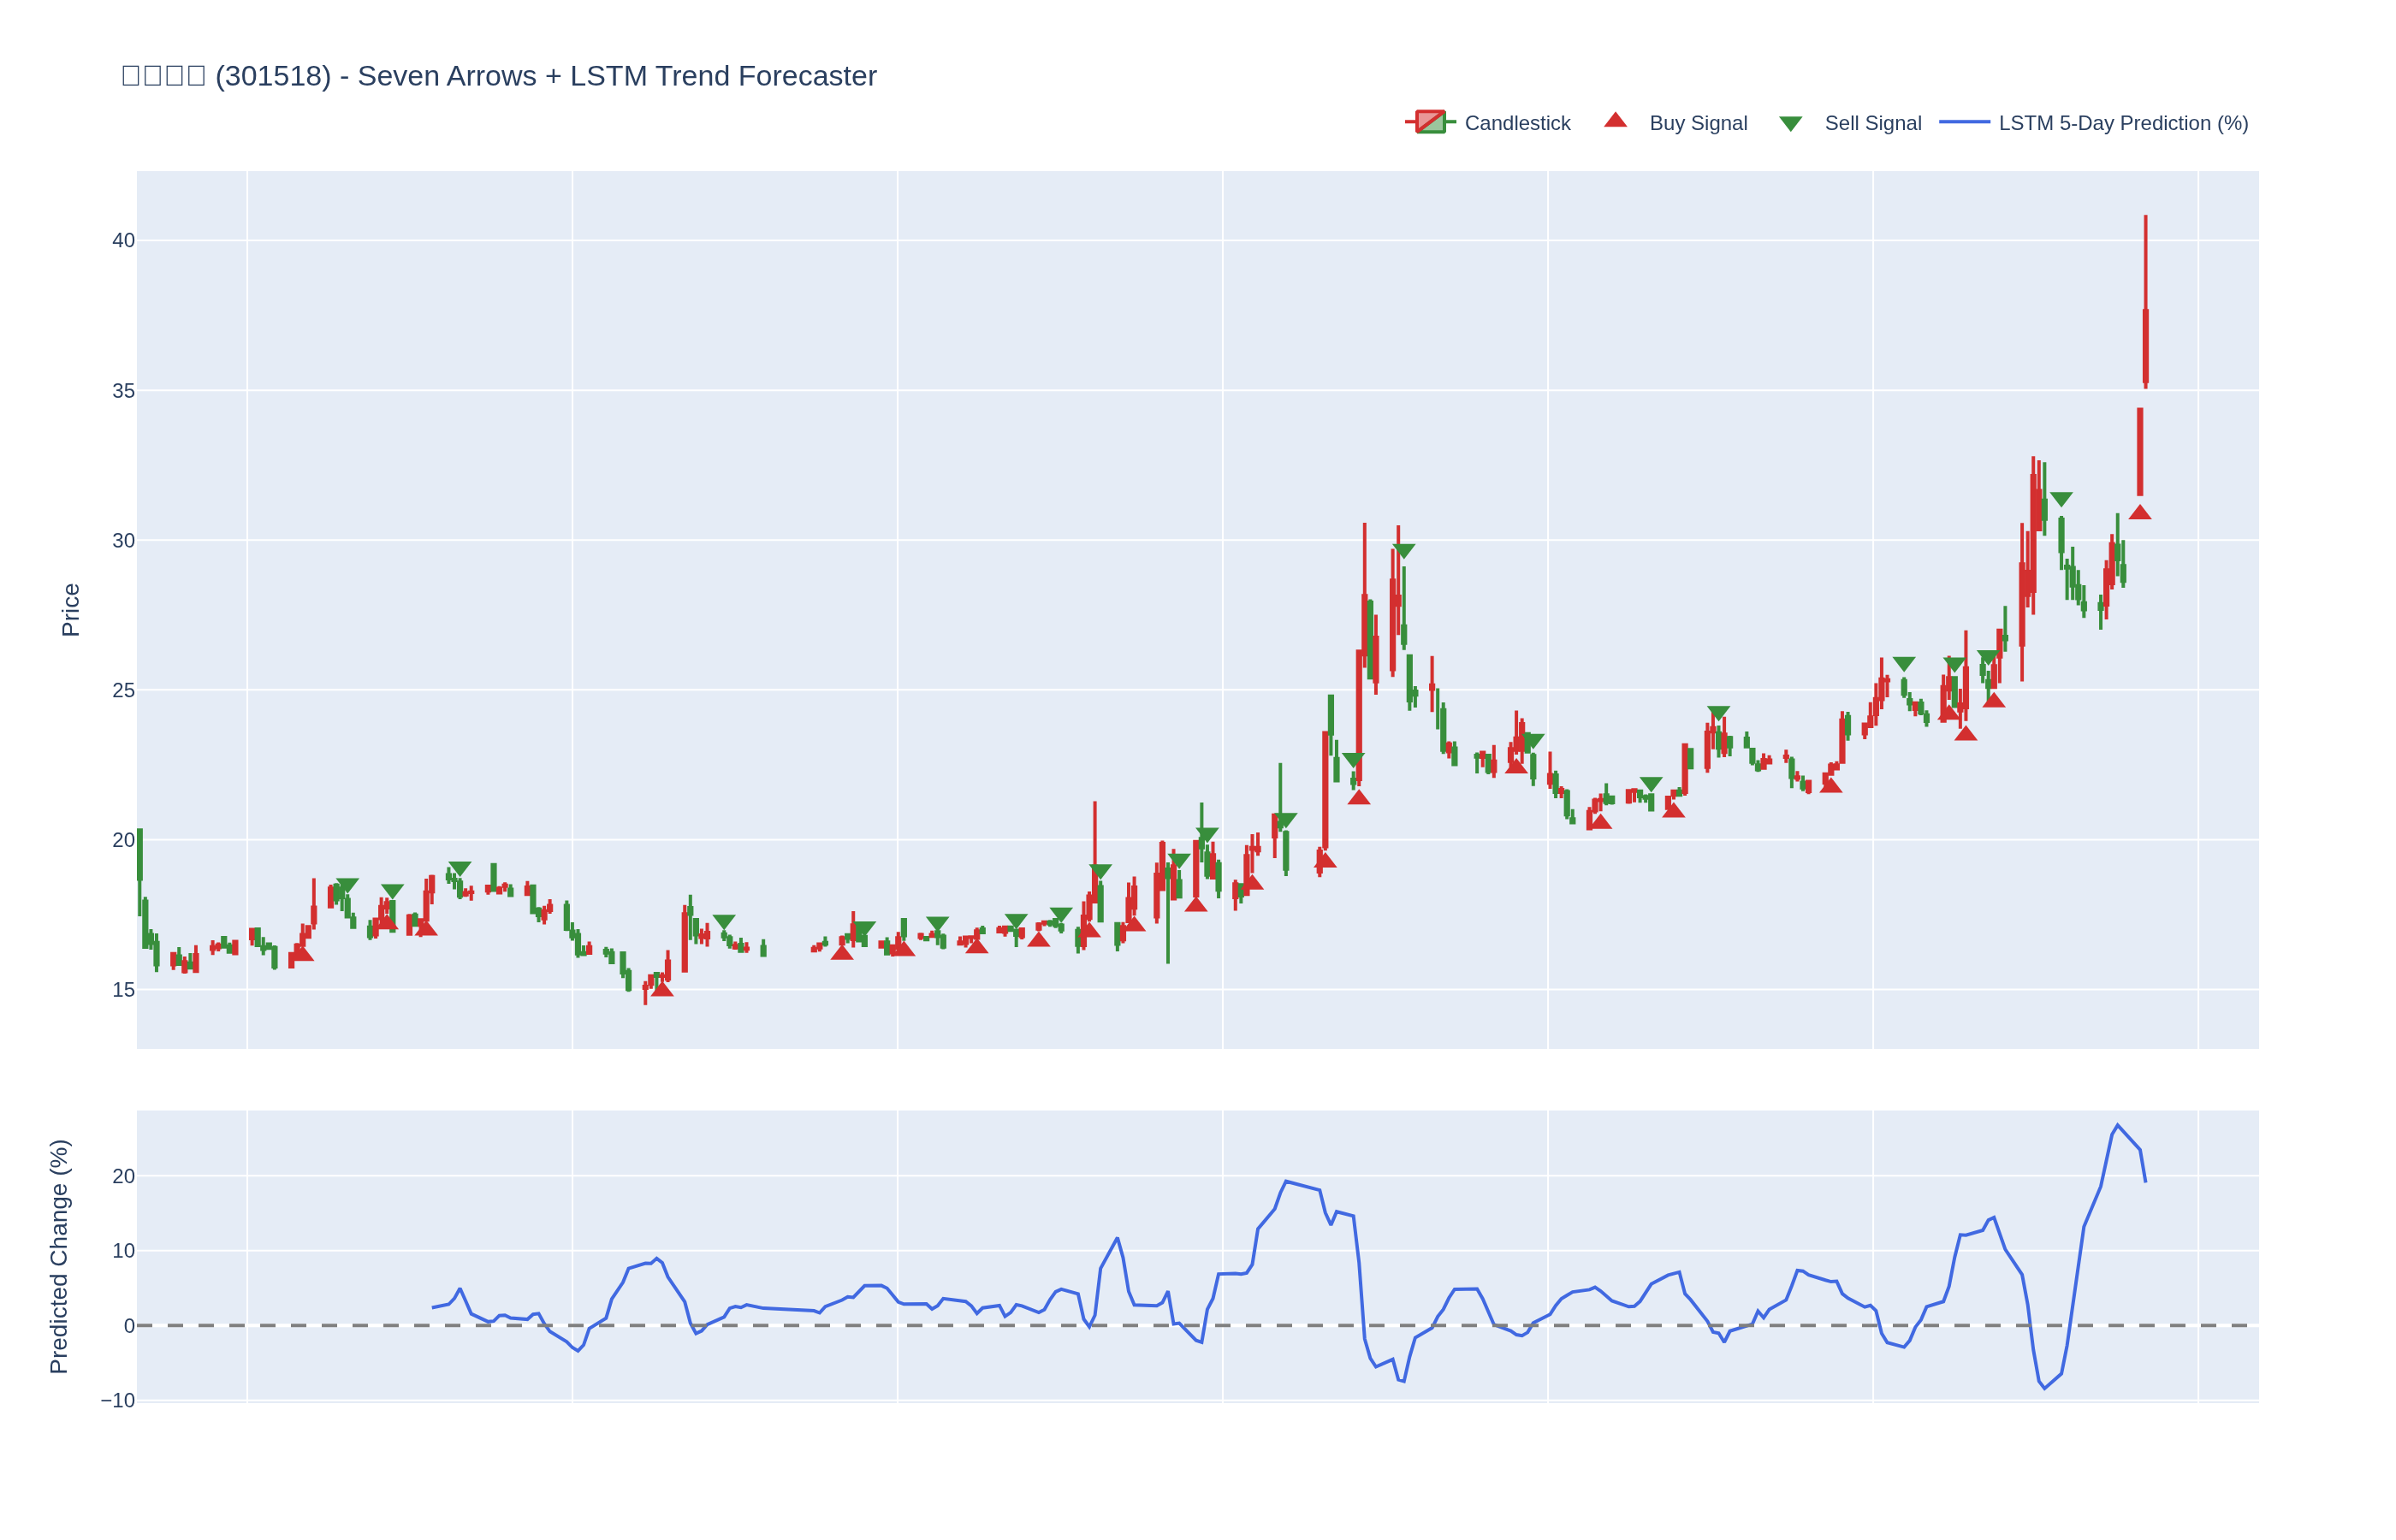
Task: Click the rightmost red buy arrow on chart
Action: click(2139, 513)
